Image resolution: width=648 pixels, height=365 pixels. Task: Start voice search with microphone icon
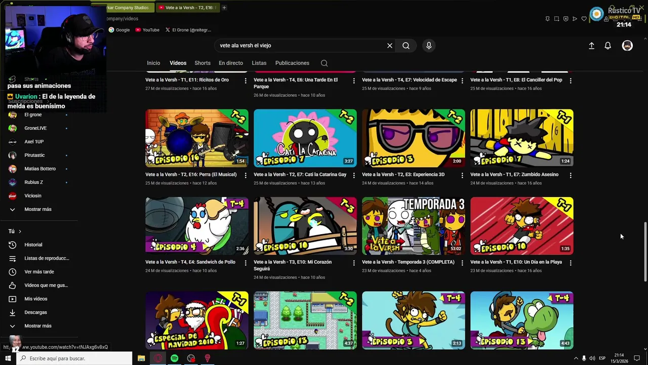coord(429,46)
